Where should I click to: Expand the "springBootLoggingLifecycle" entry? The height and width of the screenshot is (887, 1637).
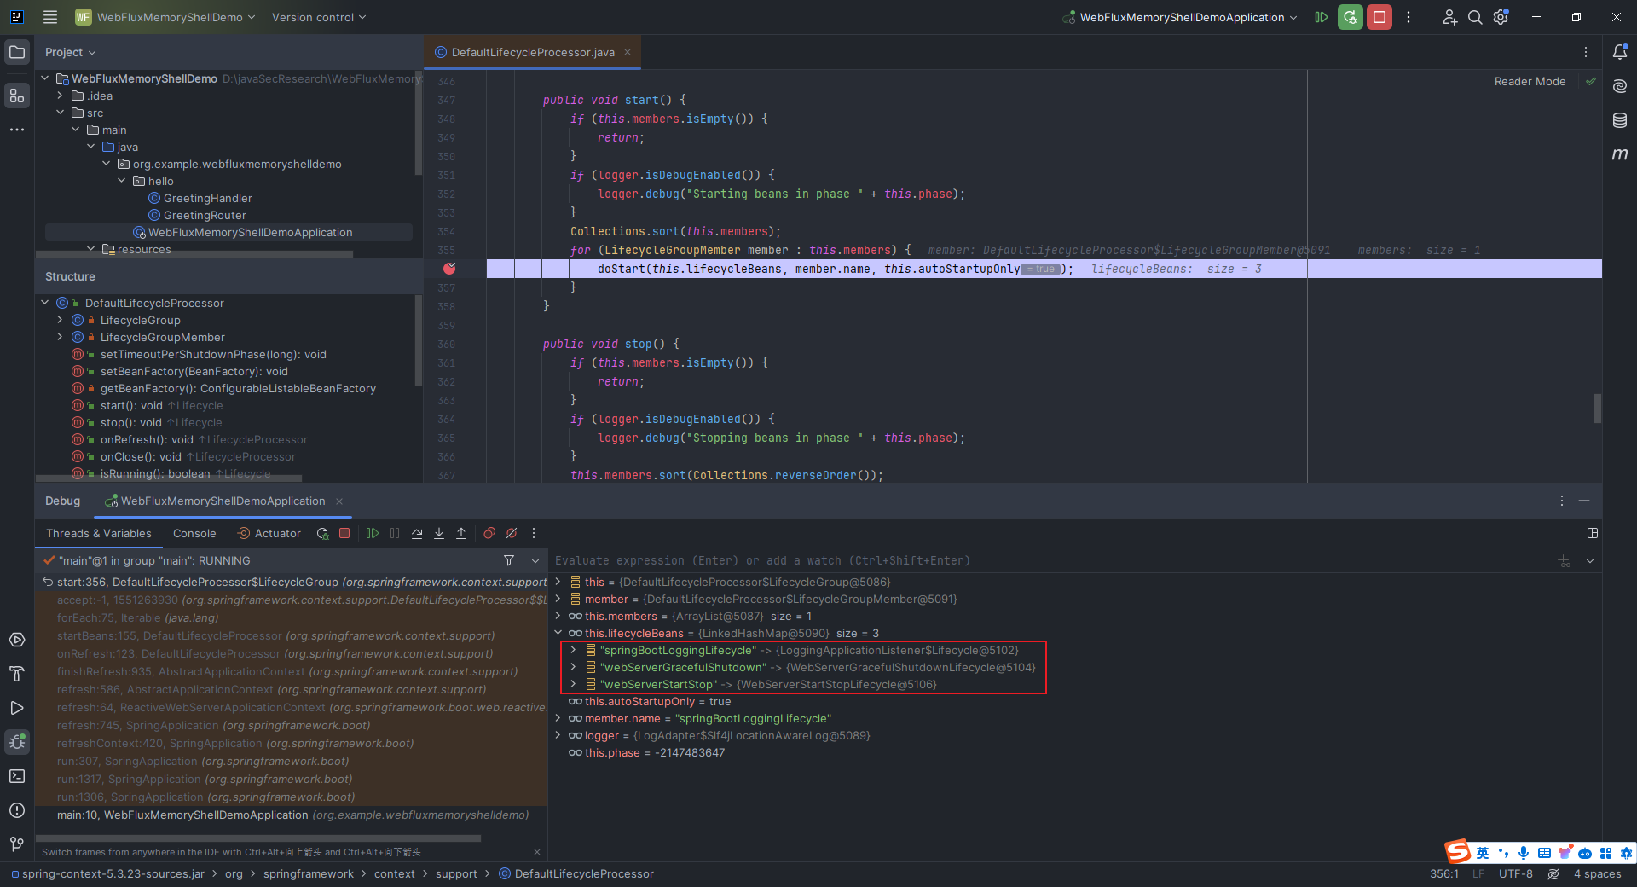[573, 650]
